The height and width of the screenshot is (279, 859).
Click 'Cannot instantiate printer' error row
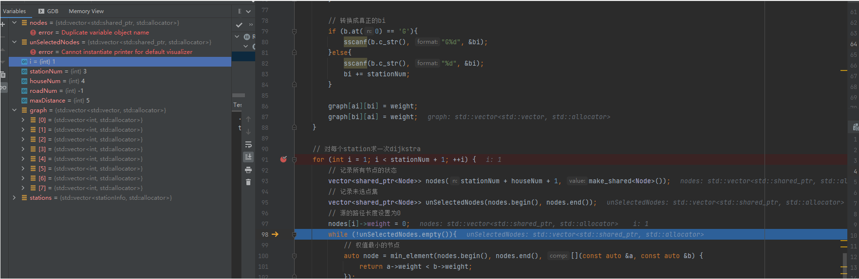point(120,52)
